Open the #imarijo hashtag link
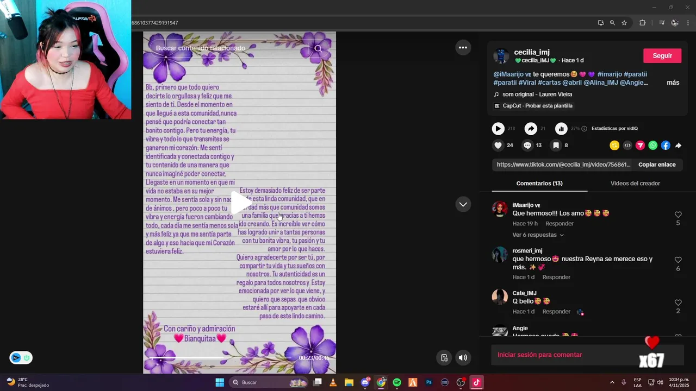Viewport: 696px width, 391px height. coord(609,74)
